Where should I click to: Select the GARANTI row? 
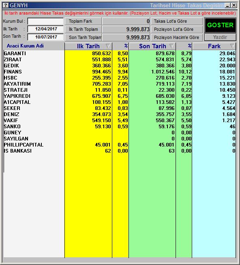point(120,54)
